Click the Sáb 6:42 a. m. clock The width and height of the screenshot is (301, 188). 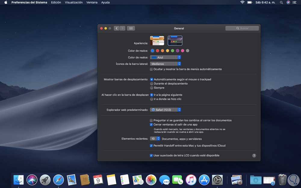(265, 2)
